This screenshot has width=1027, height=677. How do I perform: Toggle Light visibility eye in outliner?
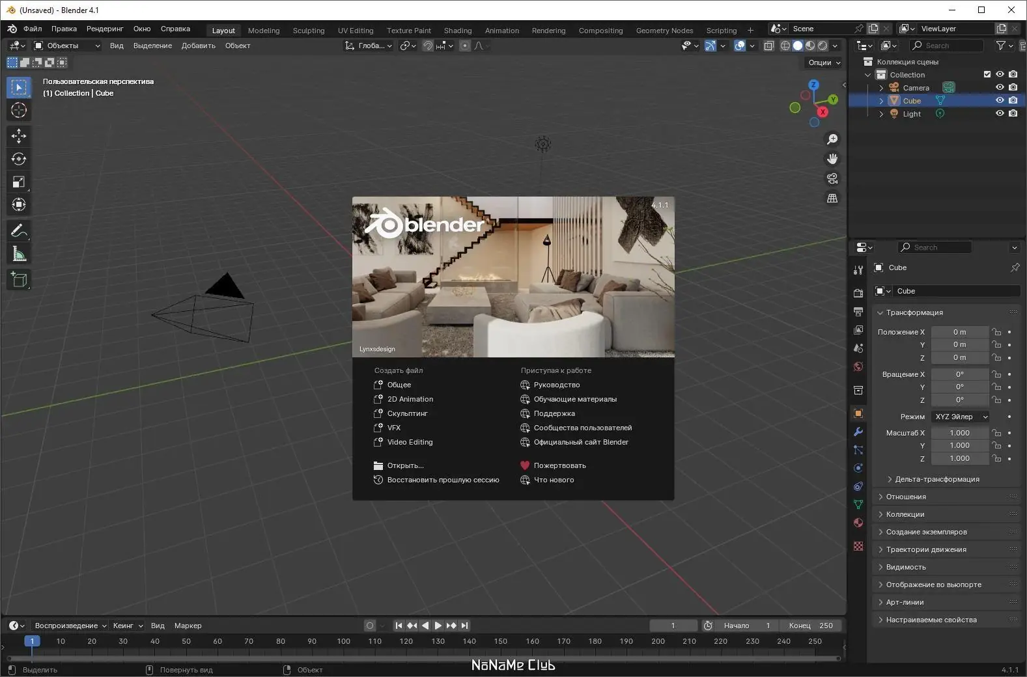1000,113
